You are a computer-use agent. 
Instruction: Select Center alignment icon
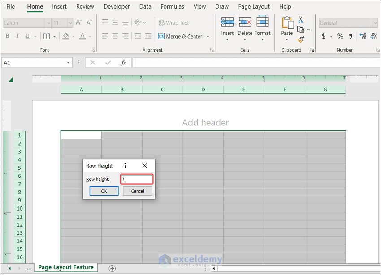pos(115,36)
